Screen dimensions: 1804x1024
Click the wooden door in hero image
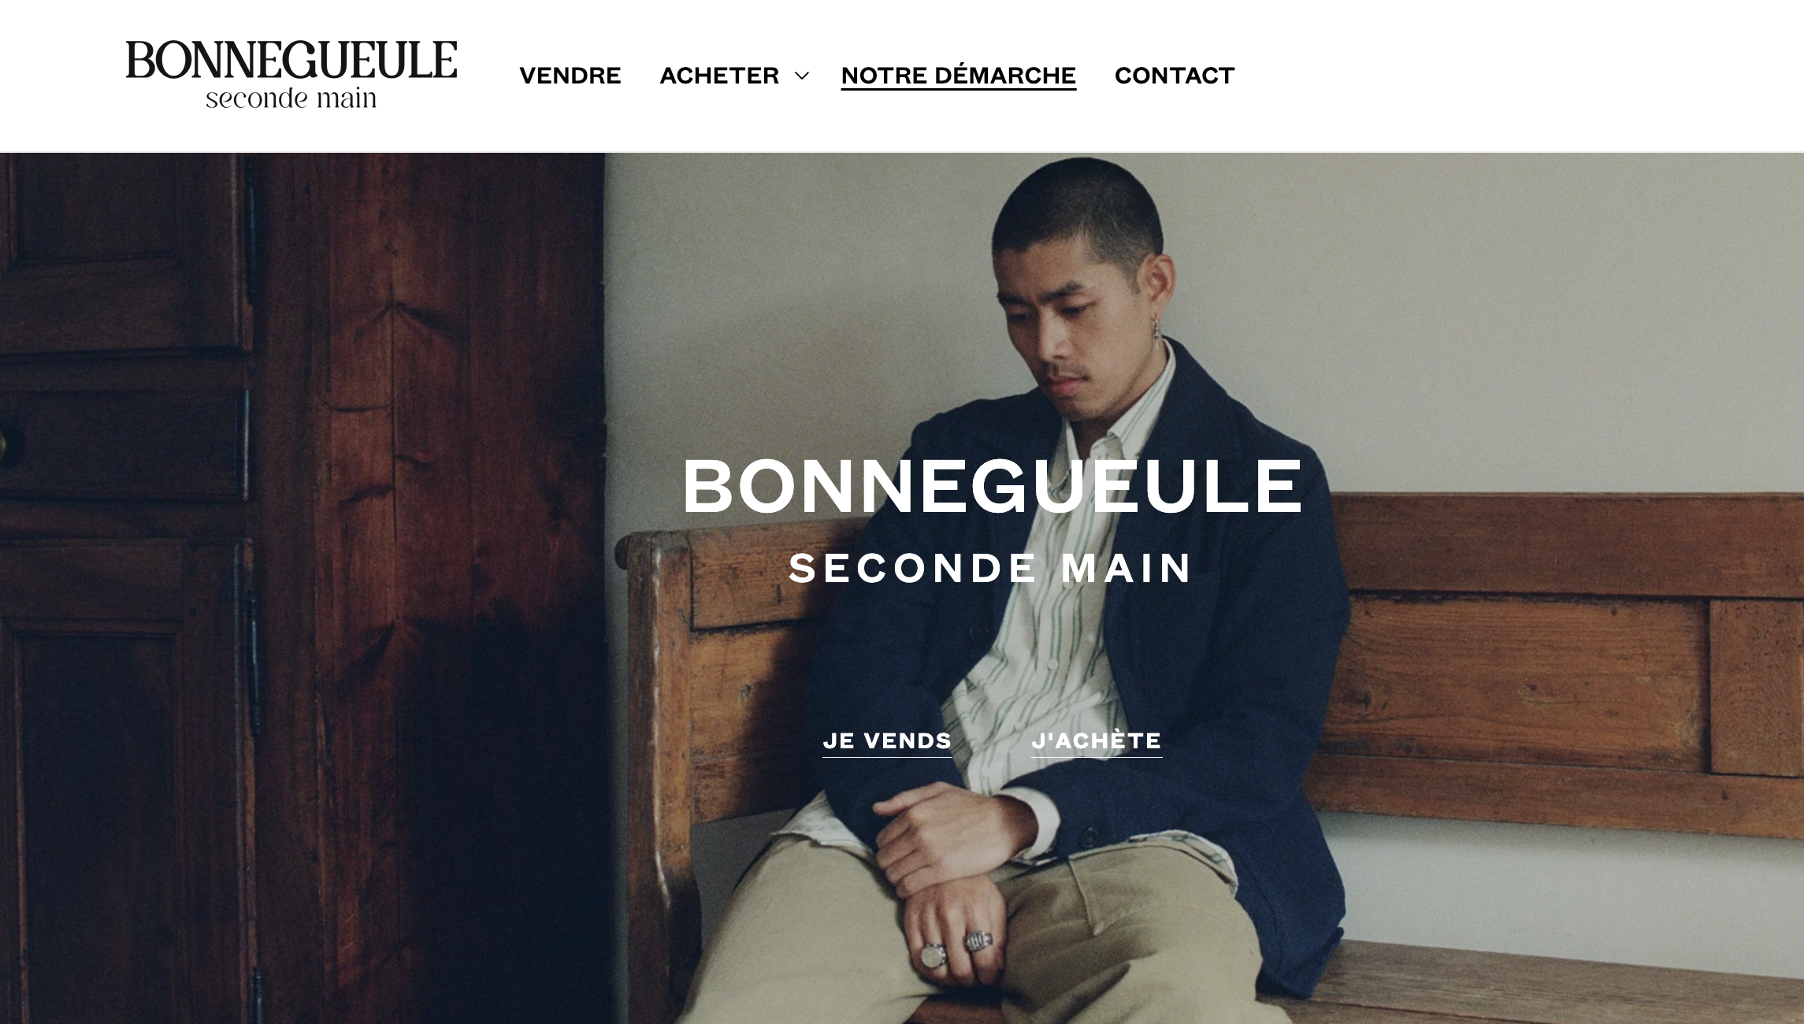click(x=299, y=588)
